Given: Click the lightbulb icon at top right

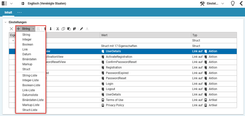Looking at the screenshot, I should click(x=233, y=4).
